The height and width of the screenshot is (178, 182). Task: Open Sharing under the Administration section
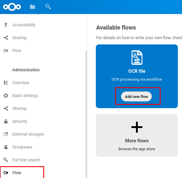click(19, 108)
